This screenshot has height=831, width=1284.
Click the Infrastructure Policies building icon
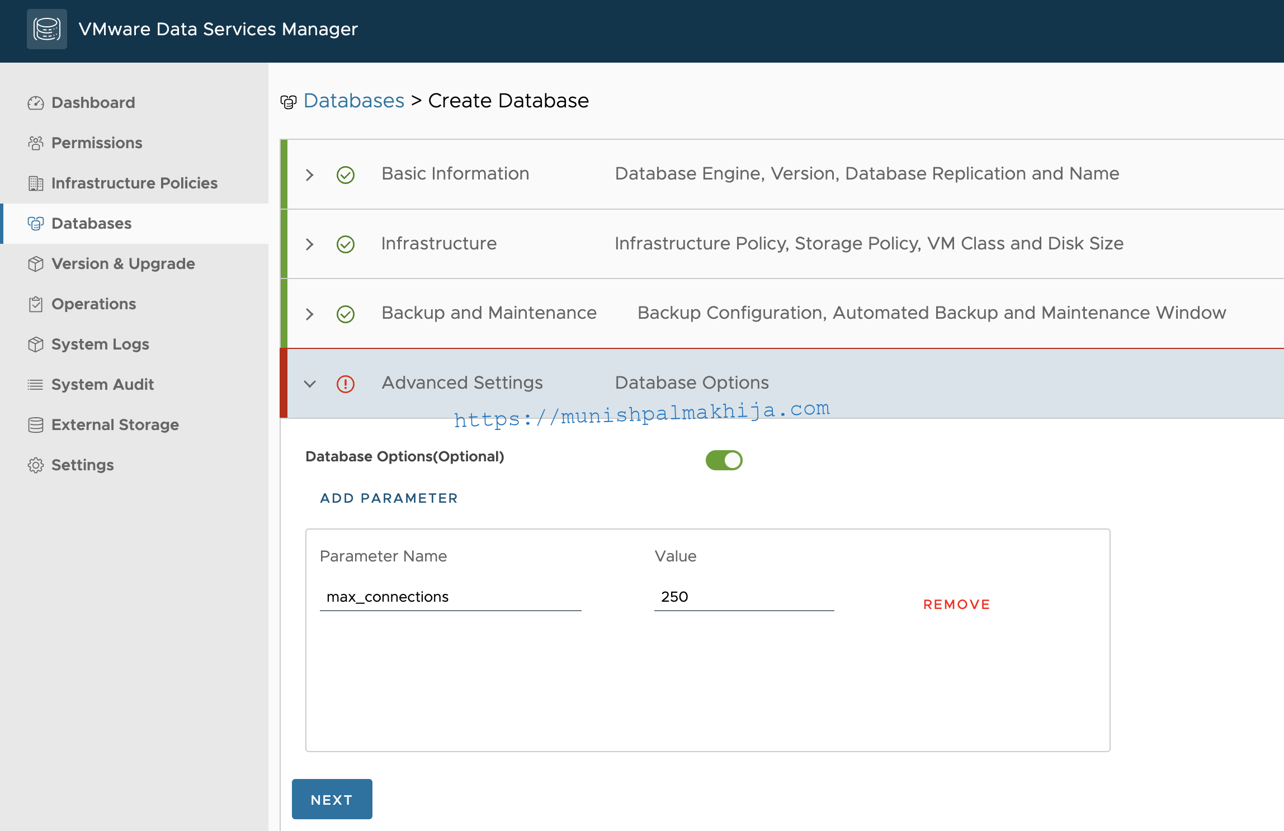(x=36, y=183)
